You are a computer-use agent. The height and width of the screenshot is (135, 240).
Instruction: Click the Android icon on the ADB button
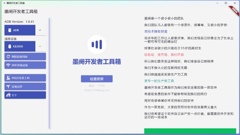(x=9, y=30)
